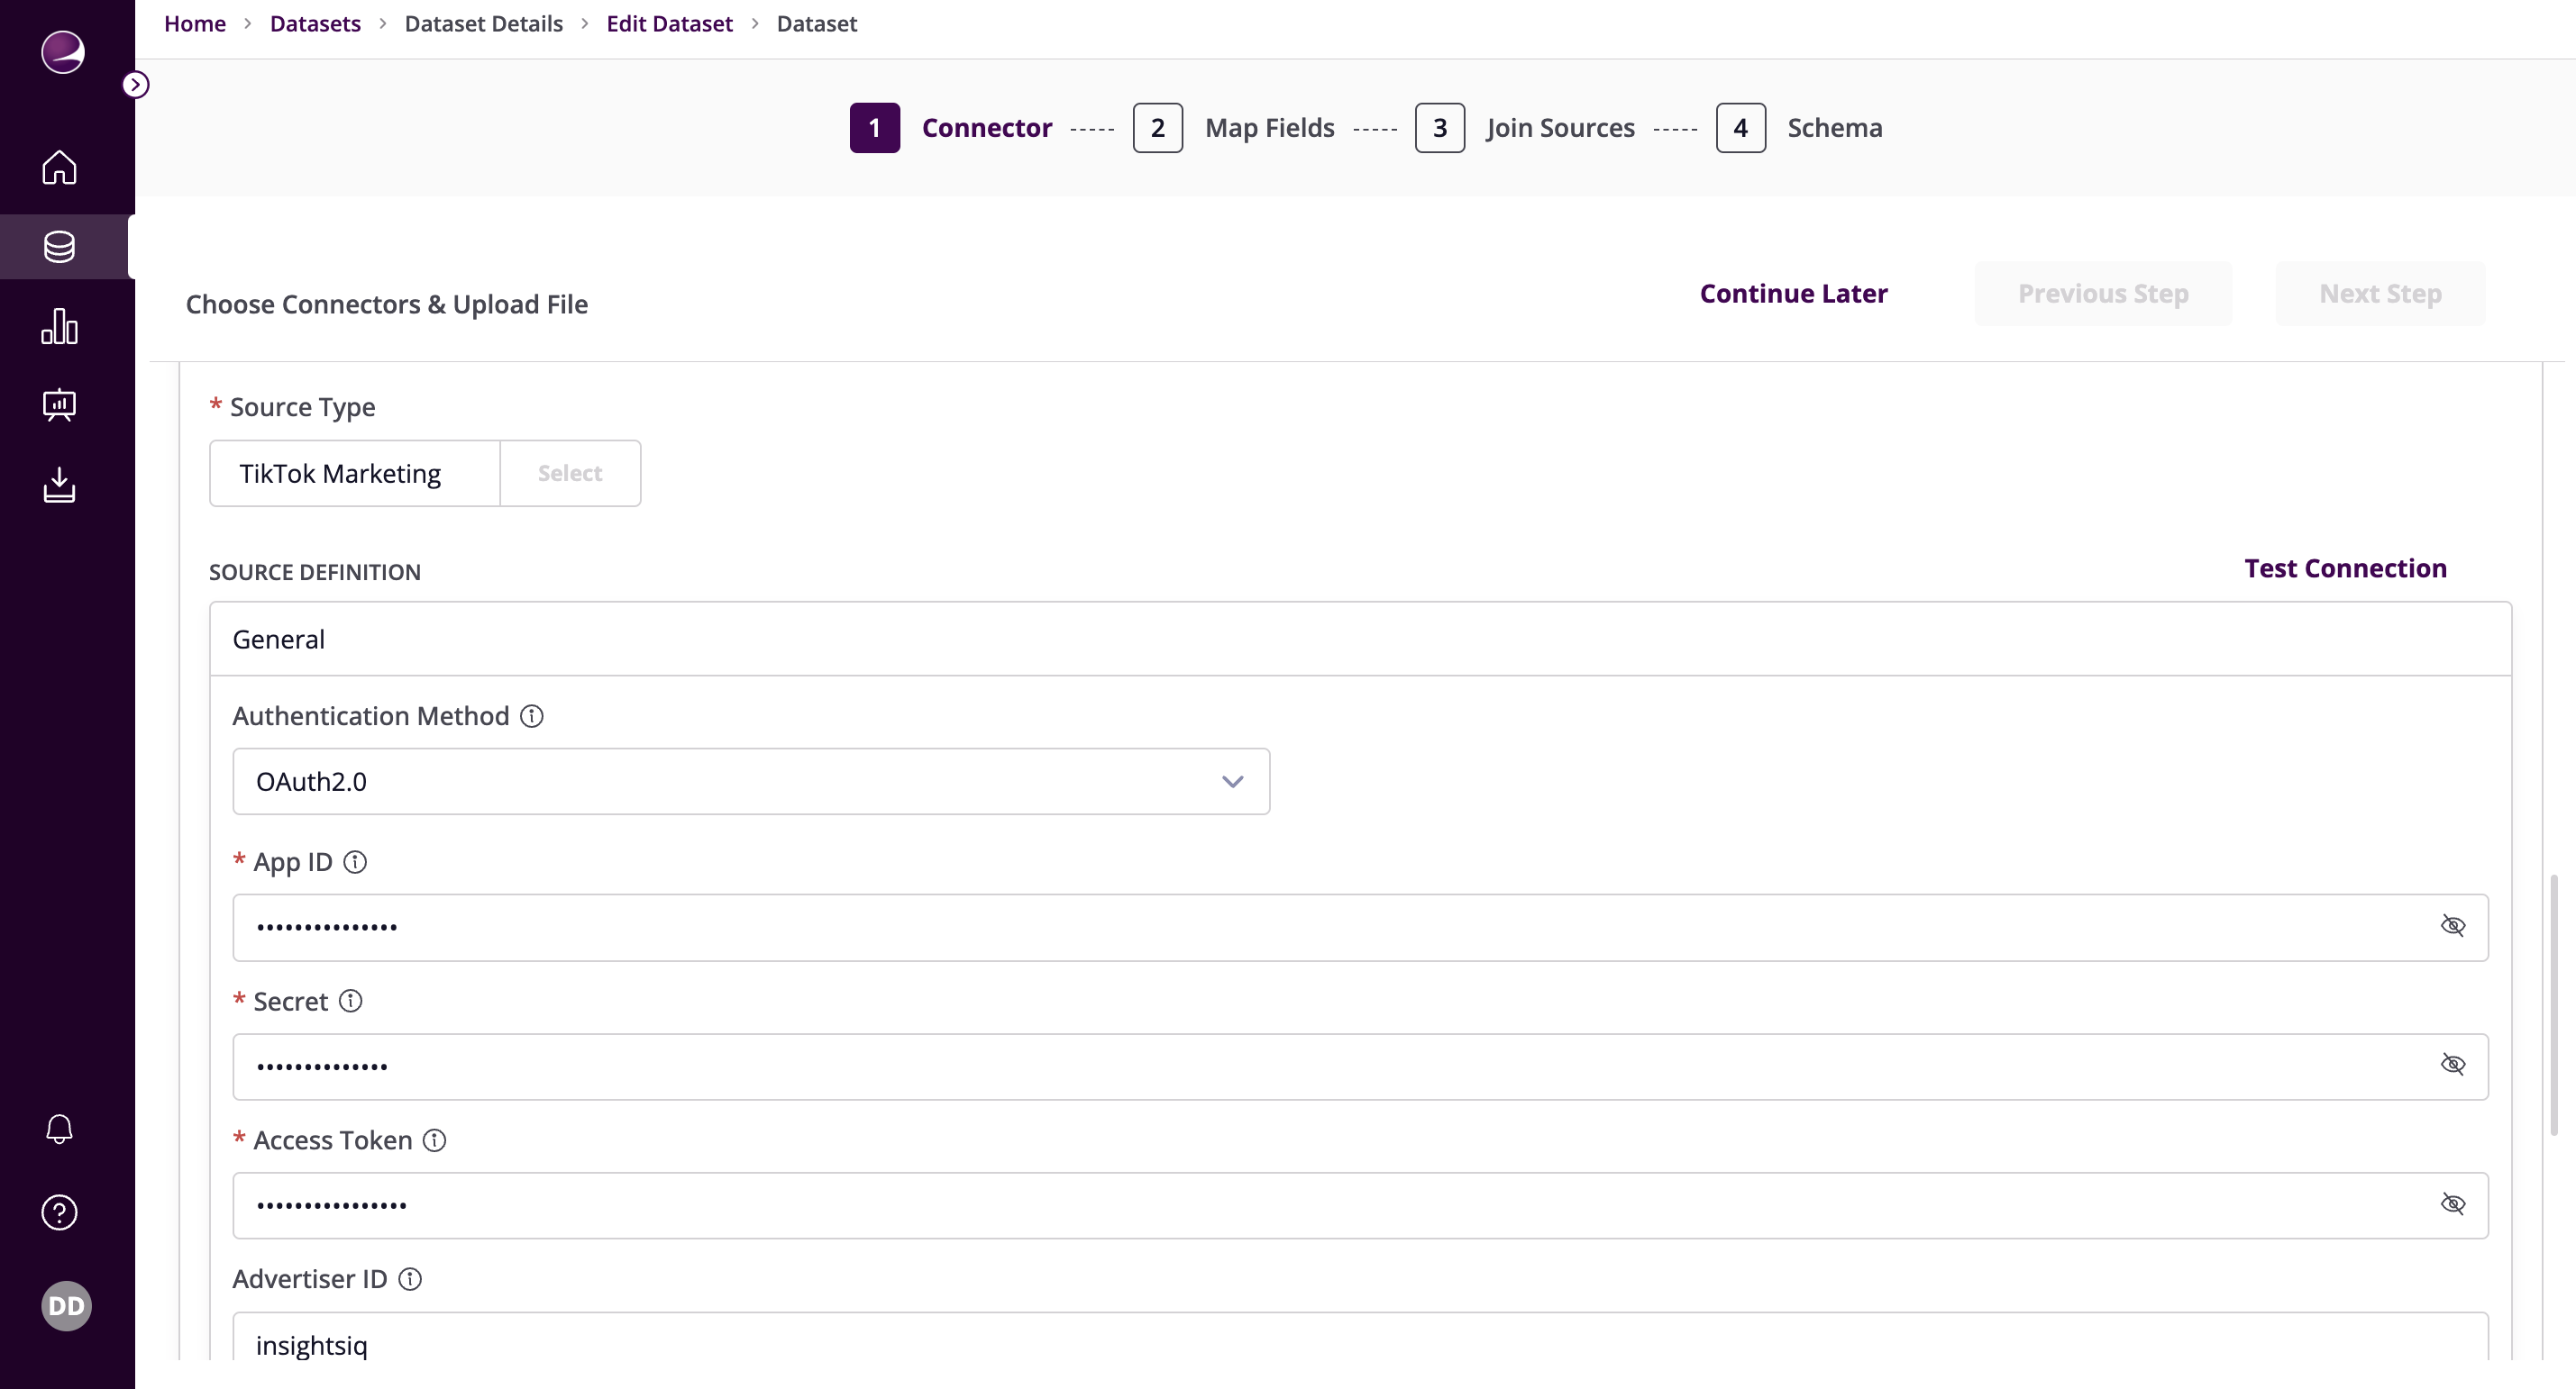Click inside the Advertiser ID field
This screenshot has height=1389, width=2576.
(x=800, y=1344)
